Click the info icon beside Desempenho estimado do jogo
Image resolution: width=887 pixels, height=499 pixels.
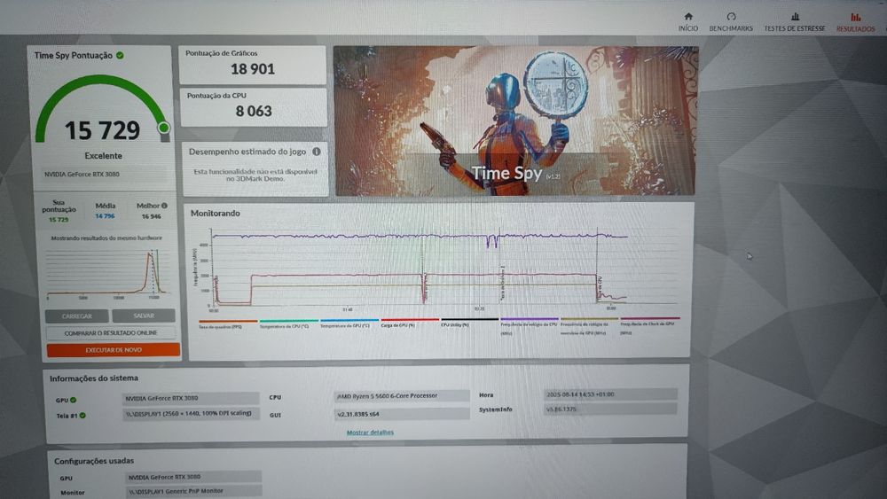tap(317, 152)
